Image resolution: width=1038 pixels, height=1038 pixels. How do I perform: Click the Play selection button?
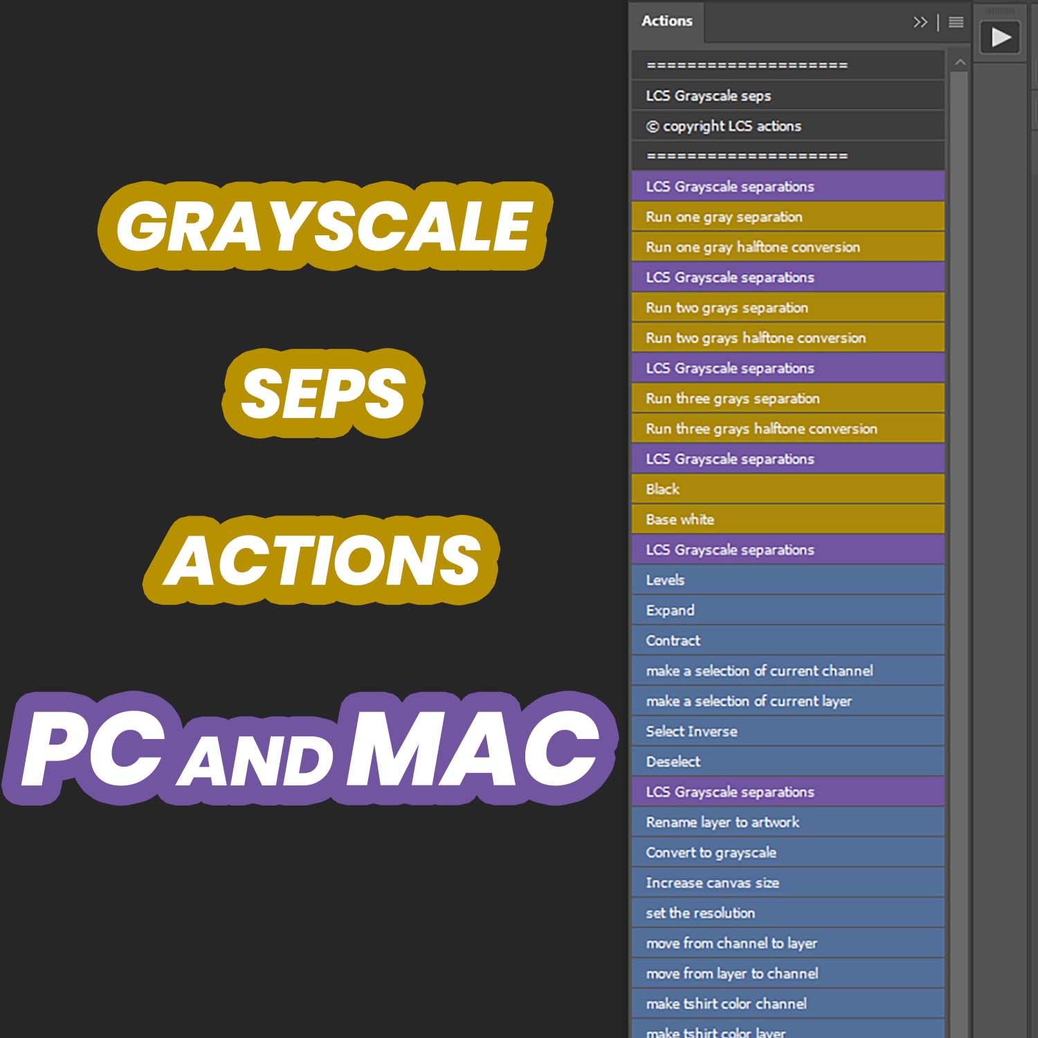point(999,38)
